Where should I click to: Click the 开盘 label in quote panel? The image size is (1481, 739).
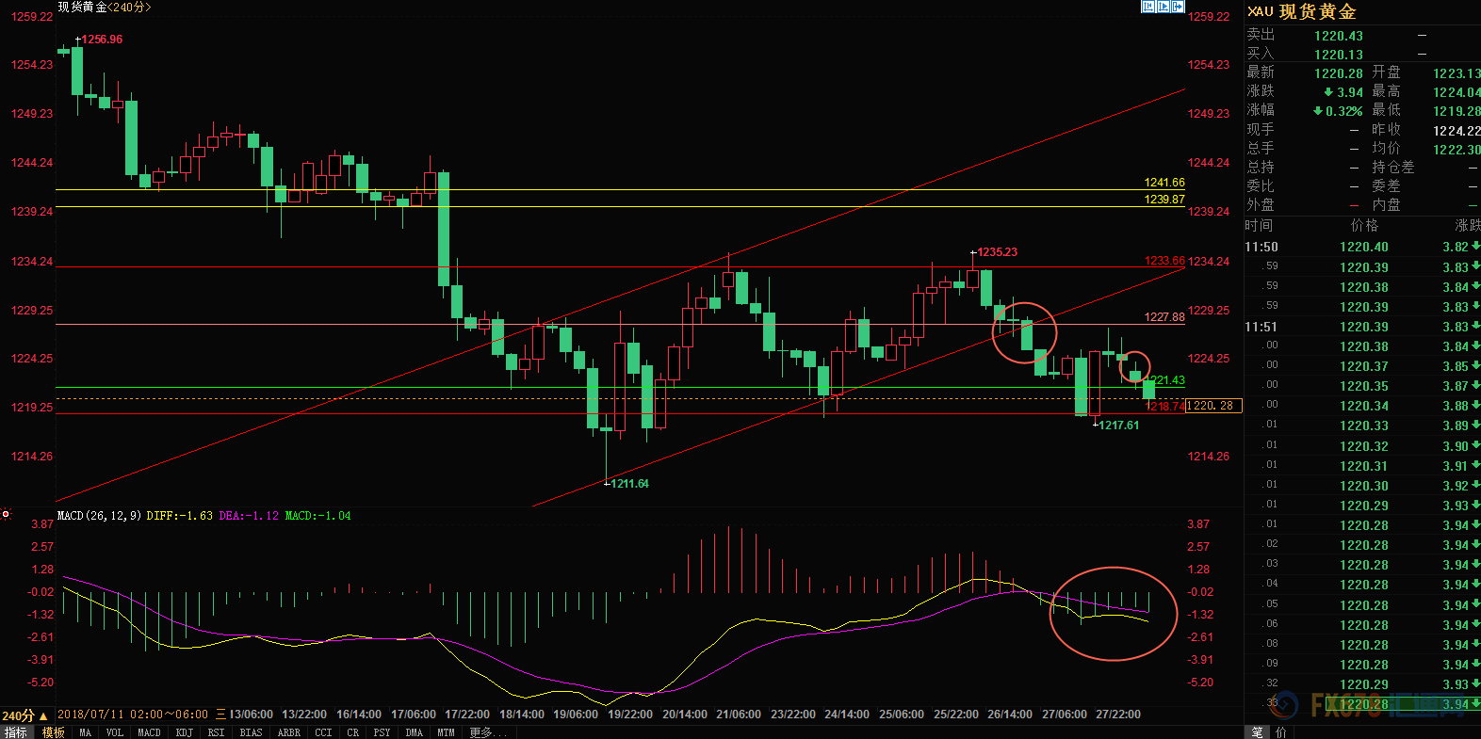point(1386,72)
